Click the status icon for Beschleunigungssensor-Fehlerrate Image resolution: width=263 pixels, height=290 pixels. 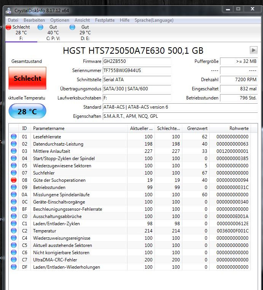[x=14, y=209]
